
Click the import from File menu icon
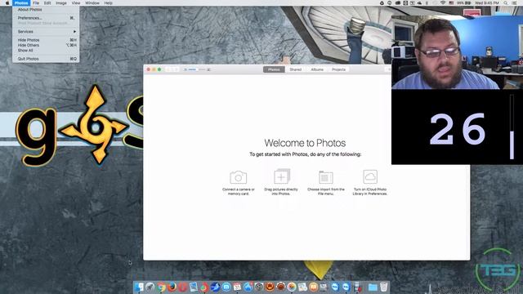(x=325, y=176)
